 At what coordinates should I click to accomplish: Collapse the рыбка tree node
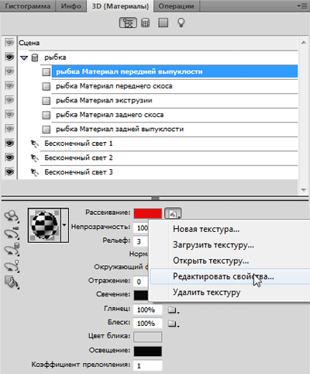[24, 57]
